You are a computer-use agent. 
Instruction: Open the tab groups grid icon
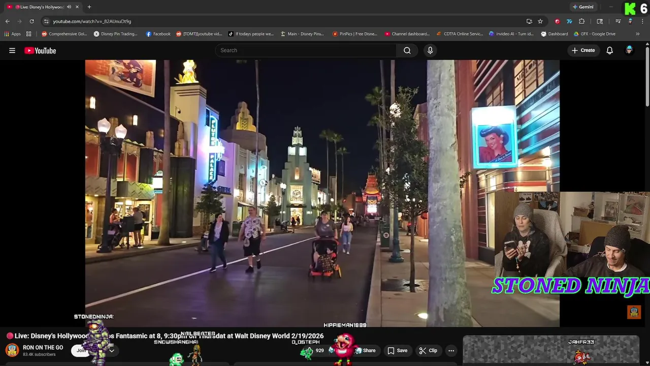[x=29, y=34]
